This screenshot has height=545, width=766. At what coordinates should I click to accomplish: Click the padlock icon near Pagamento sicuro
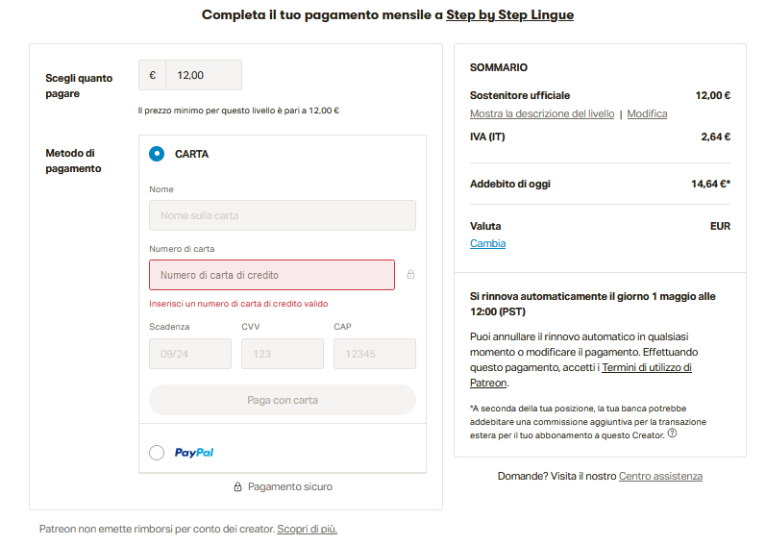237,487
